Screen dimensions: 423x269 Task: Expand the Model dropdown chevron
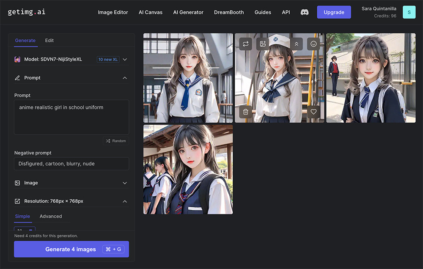125,59
